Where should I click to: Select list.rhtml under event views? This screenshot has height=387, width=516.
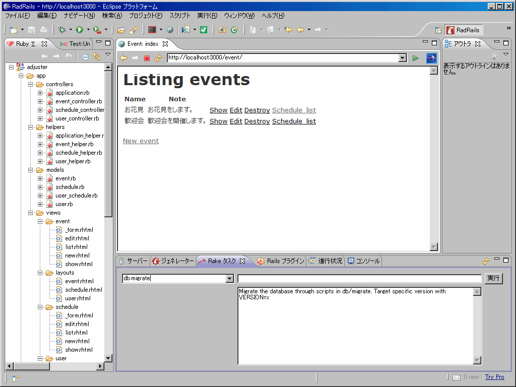pos(77,247)
